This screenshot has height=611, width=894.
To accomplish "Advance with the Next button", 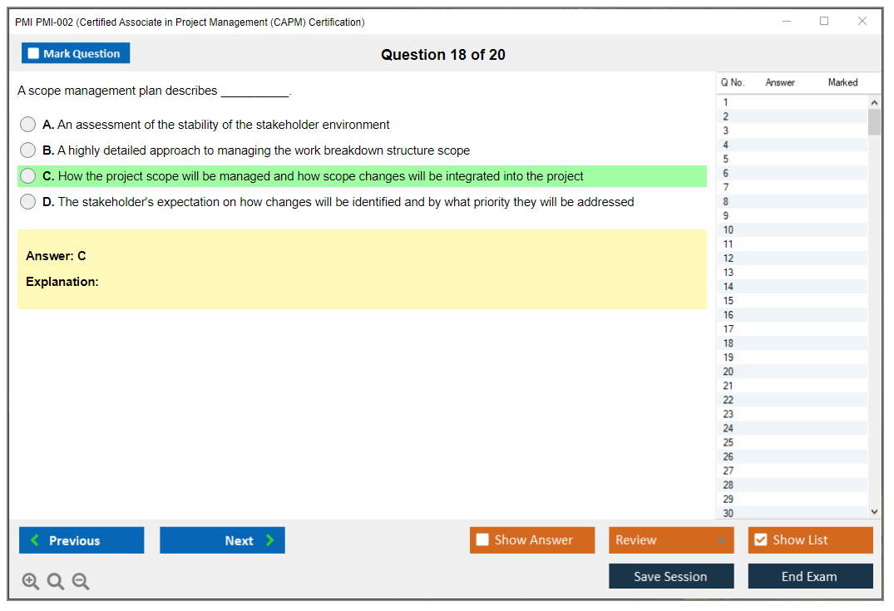I will (222, 540).
